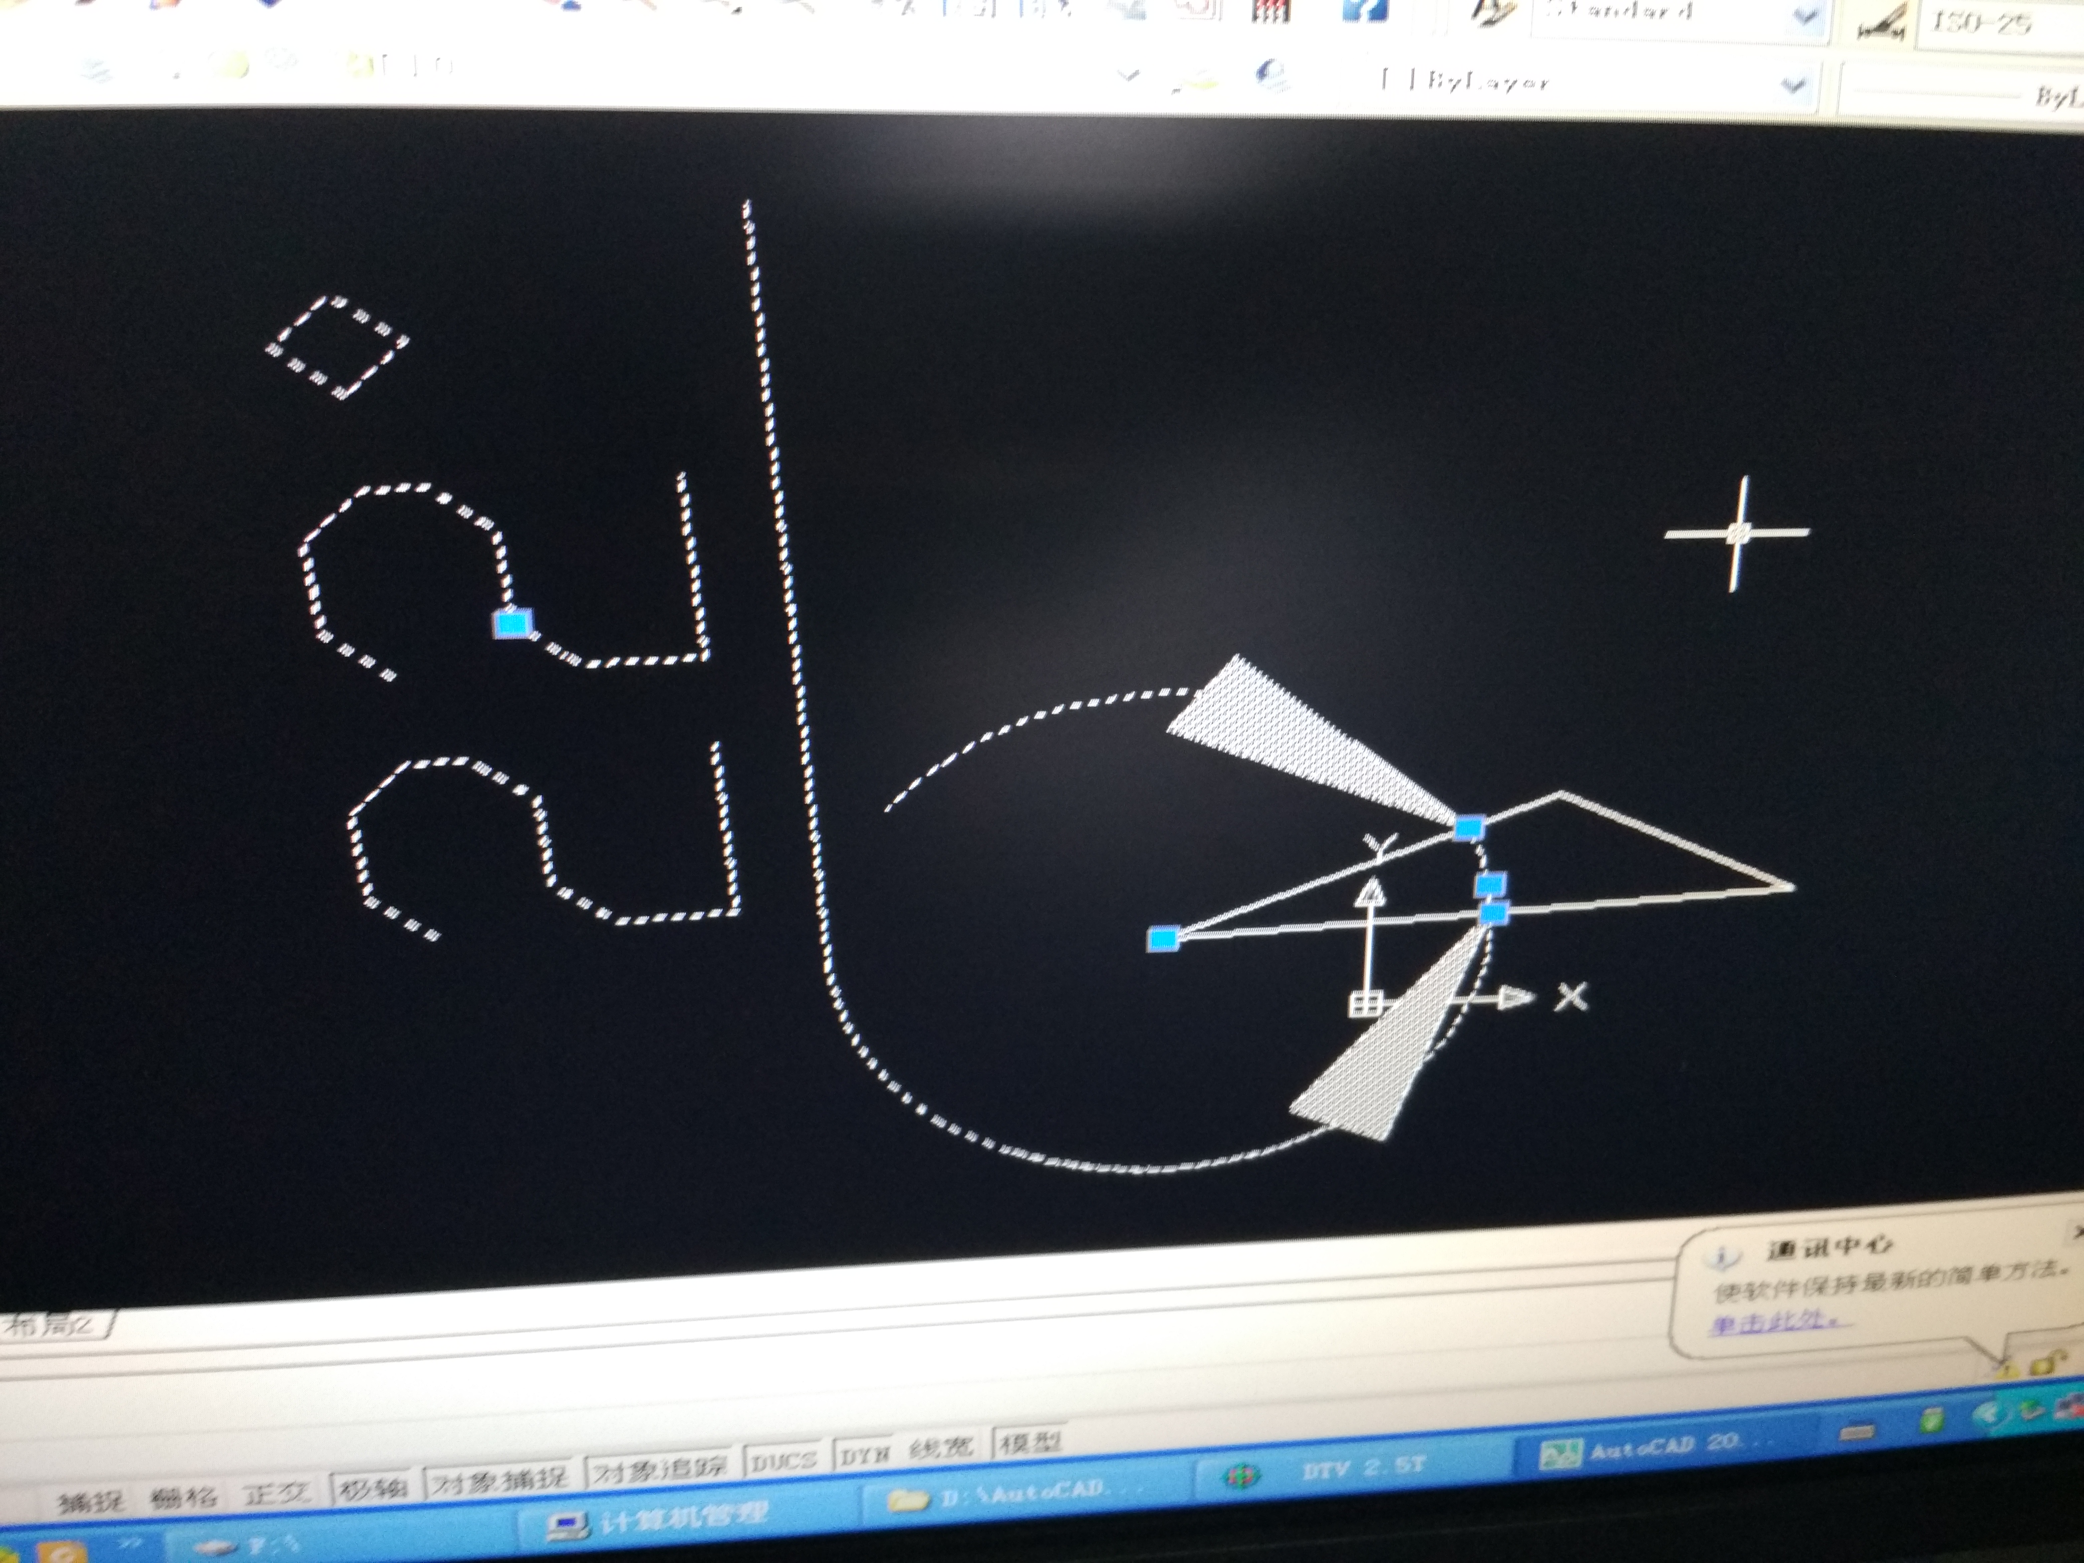Expand the layer list dropdown arrow

point(1129,75)
